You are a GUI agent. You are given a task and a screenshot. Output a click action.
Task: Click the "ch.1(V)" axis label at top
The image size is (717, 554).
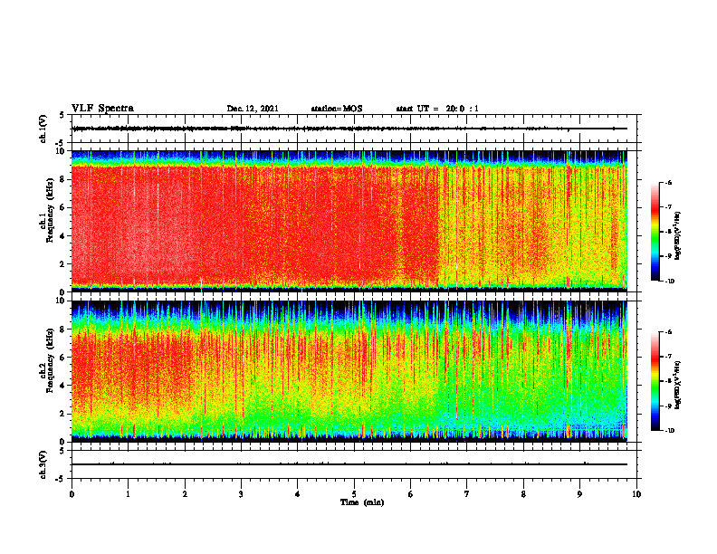click(x=43, y=129)
